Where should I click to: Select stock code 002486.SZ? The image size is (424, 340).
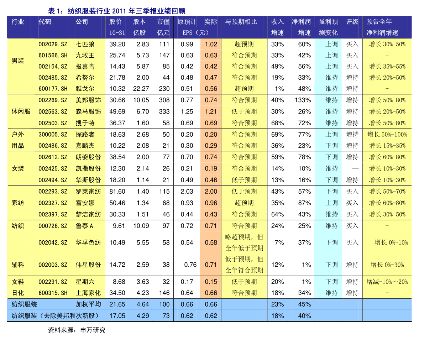[x=53, y=146]
